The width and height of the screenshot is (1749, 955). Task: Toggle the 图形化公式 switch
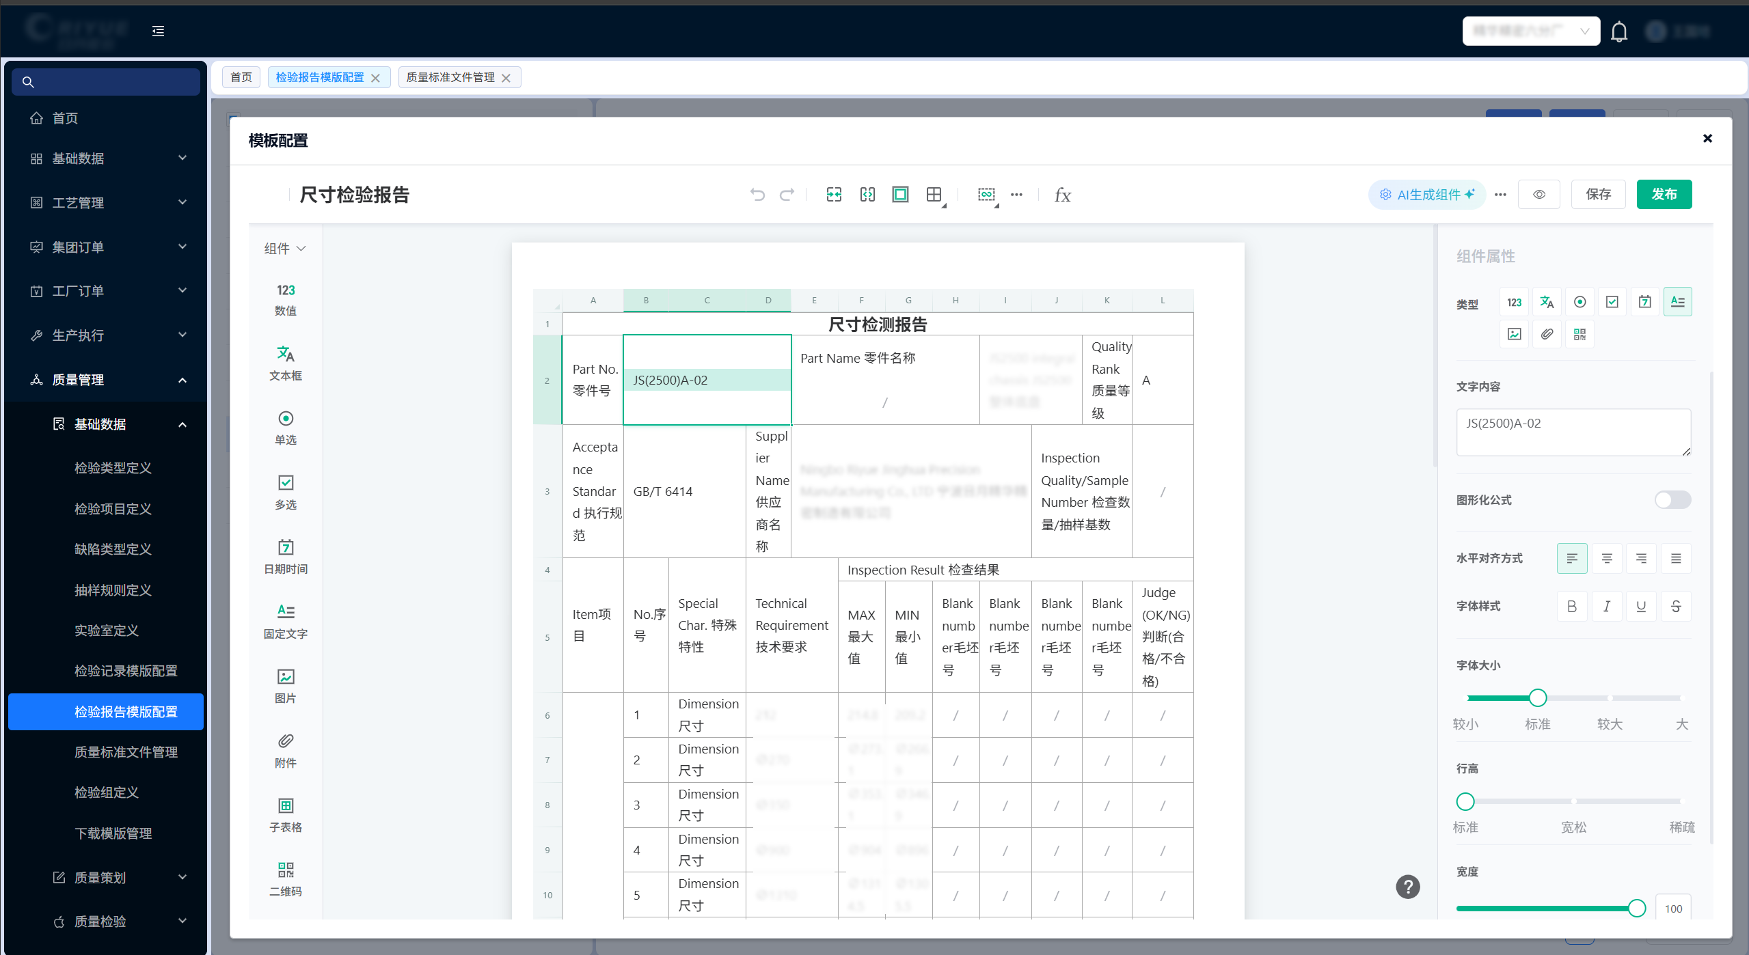pos(1672,500)
